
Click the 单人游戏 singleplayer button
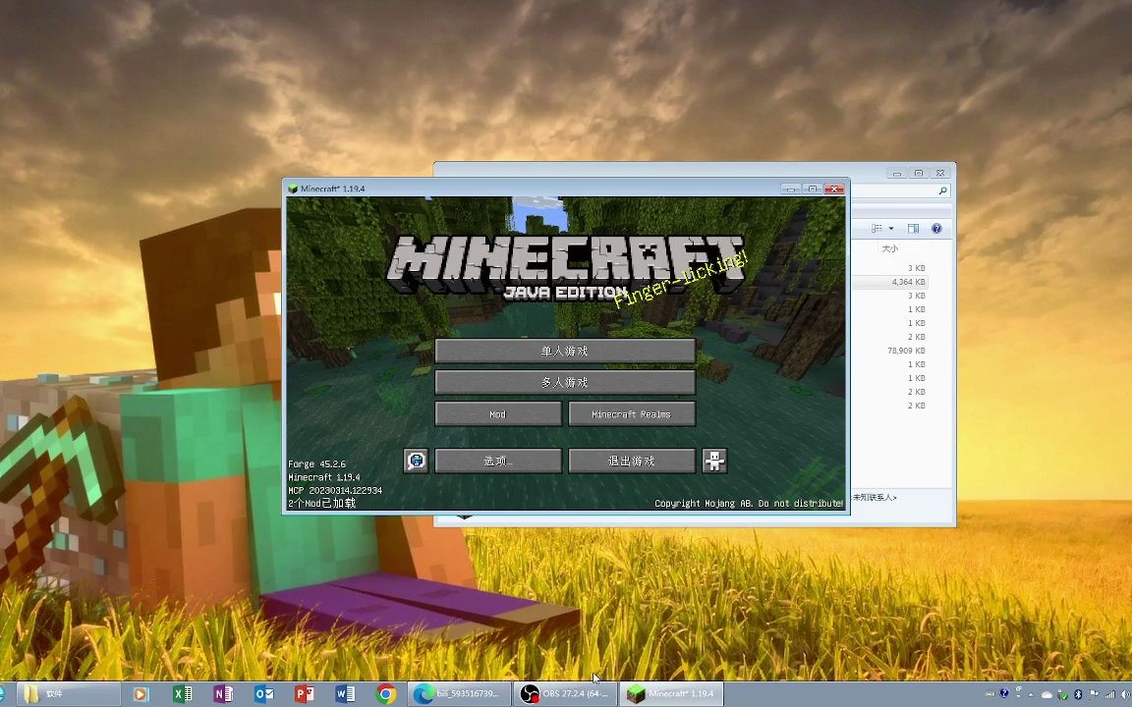565,352
